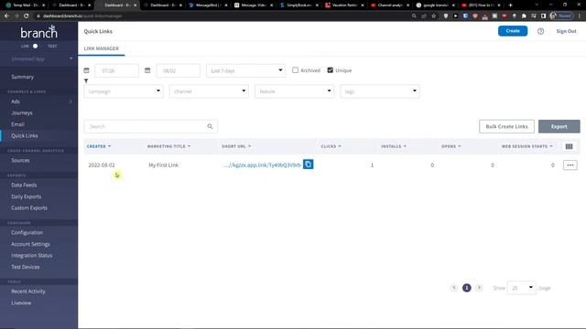This screenshot has width=586, height=329.
Task: Click the end date calendar icon
Action: [147, 70]
